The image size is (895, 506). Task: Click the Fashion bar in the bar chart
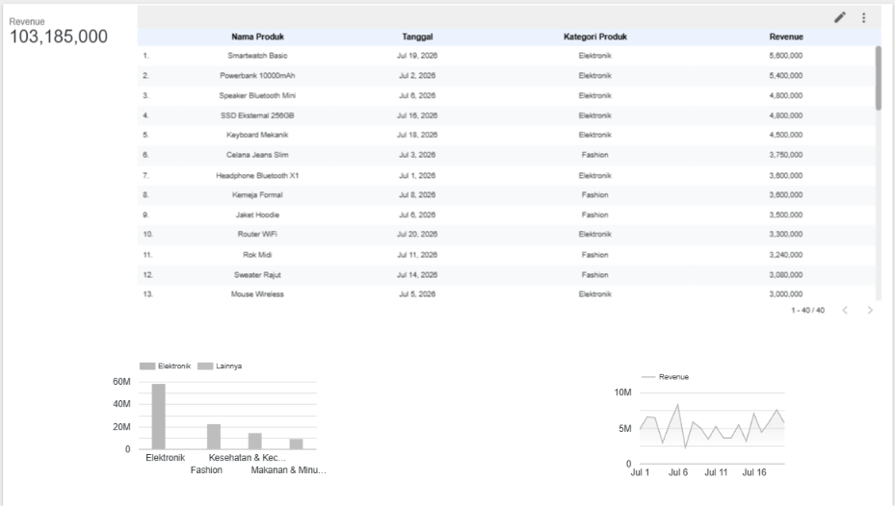pos(214,437)
